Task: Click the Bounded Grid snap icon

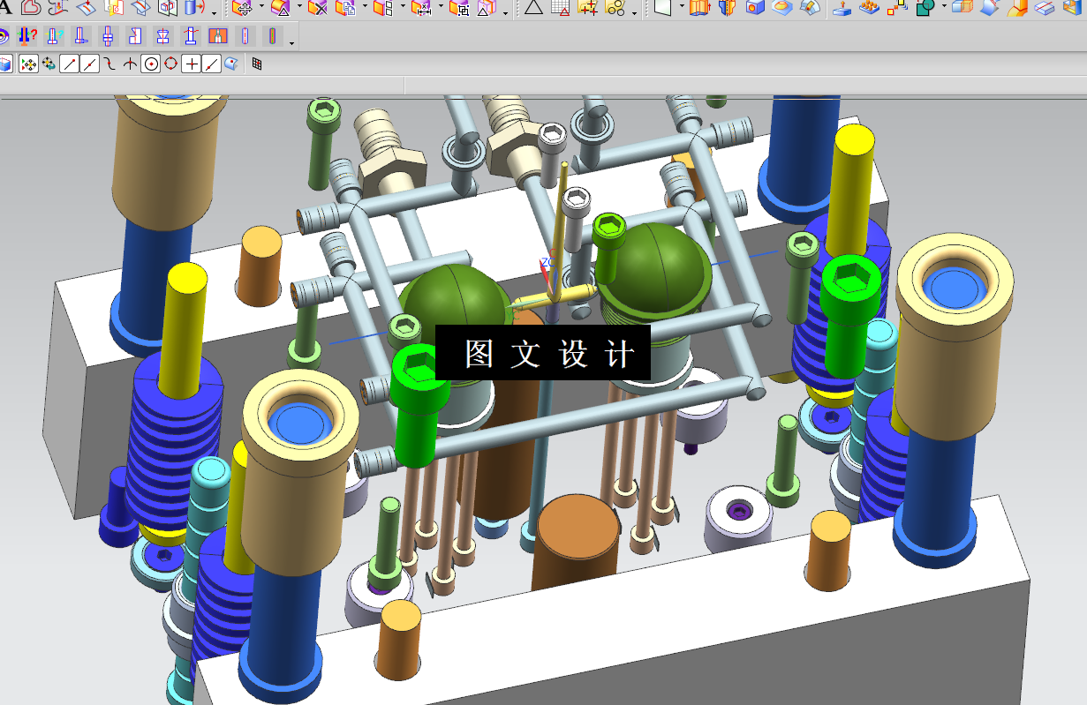Action: (x=256, y=64)
